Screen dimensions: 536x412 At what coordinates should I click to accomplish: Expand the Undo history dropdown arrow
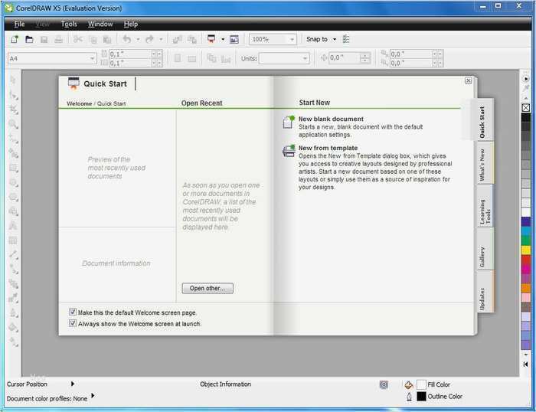[138, 39]
